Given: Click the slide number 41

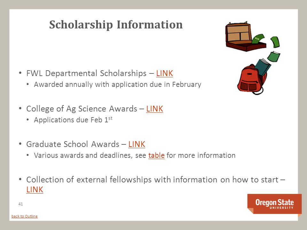Looking at the screenshot, I should tap(20, 204).
